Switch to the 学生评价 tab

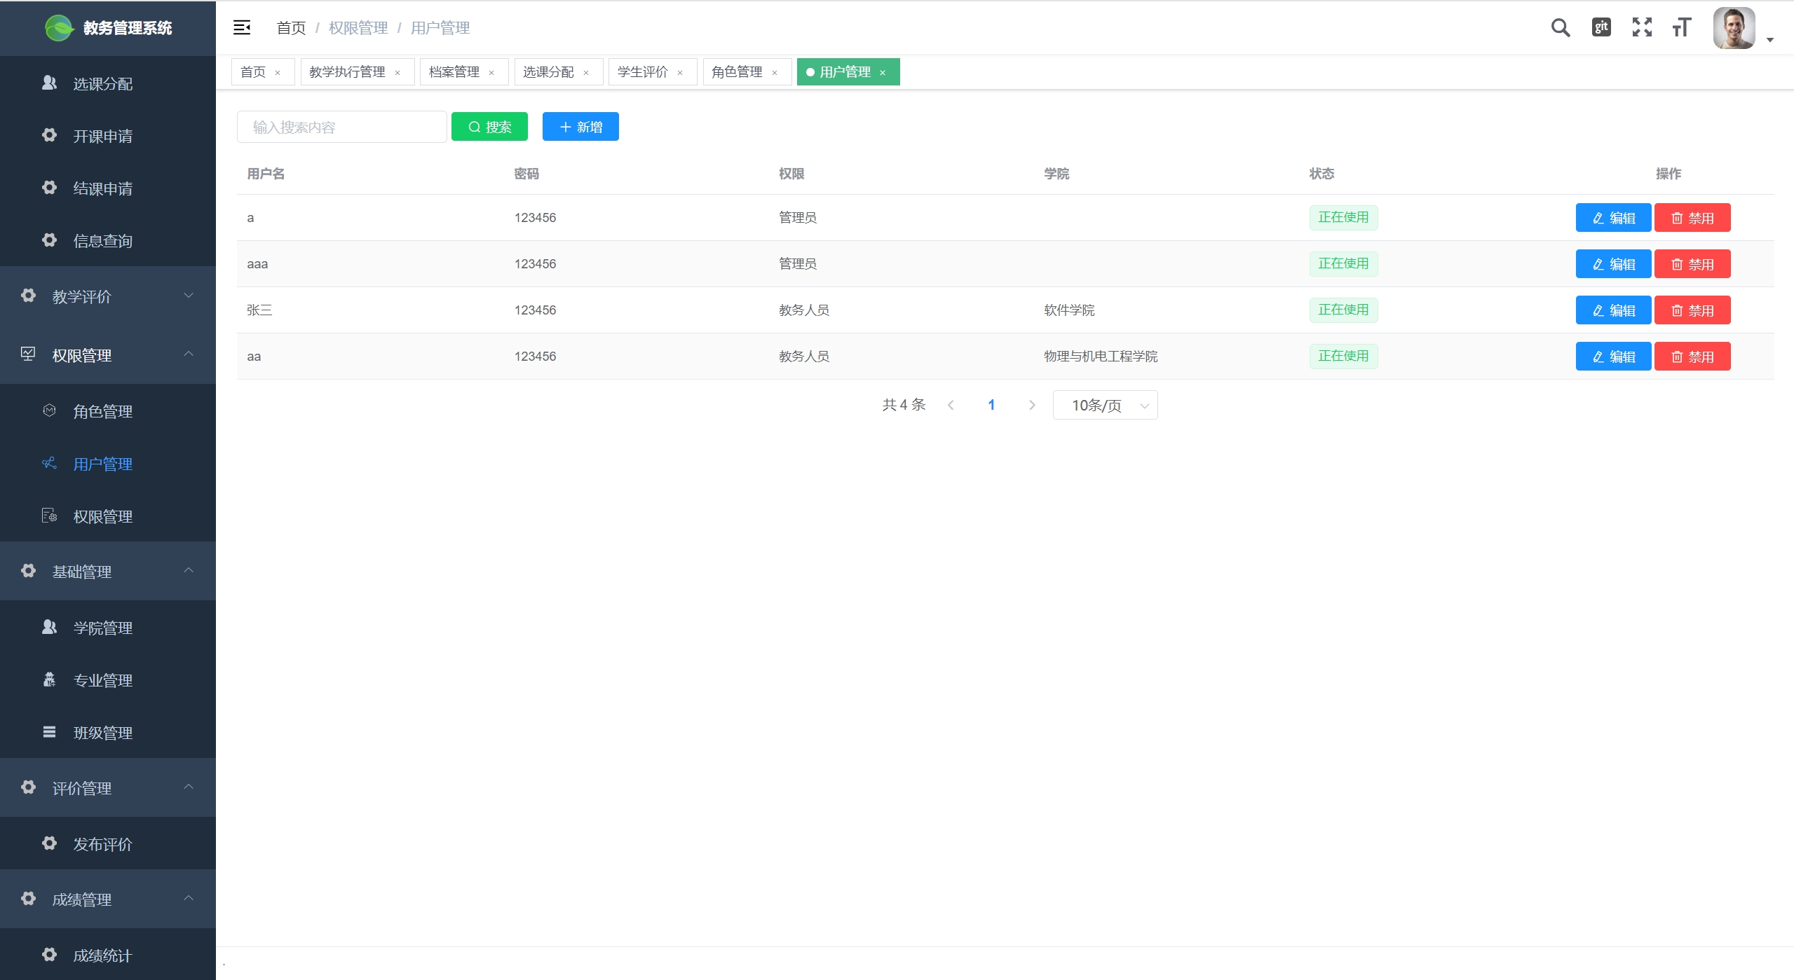(642, 72)
